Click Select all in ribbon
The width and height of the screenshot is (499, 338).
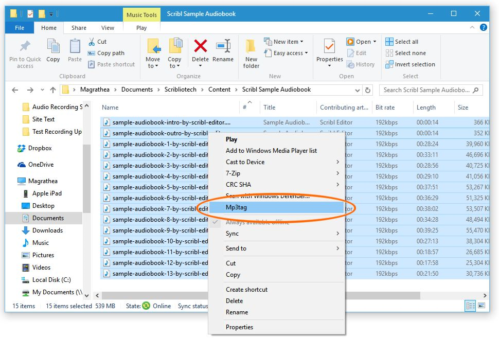pyautogui.click(x=402, y=42)
